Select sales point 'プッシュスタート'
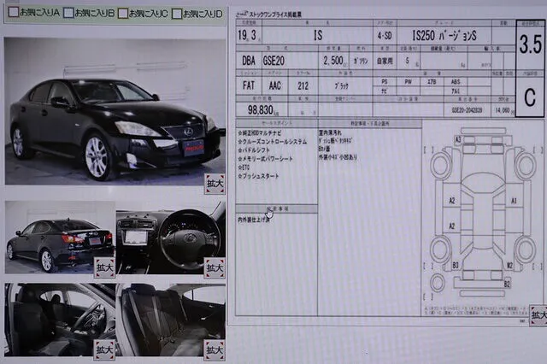 (x=258, y=176)
